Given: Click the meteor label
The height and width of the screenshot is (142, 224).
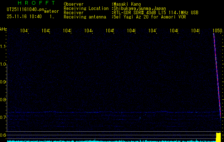Looking at the screenshot, I should (51, 11).
